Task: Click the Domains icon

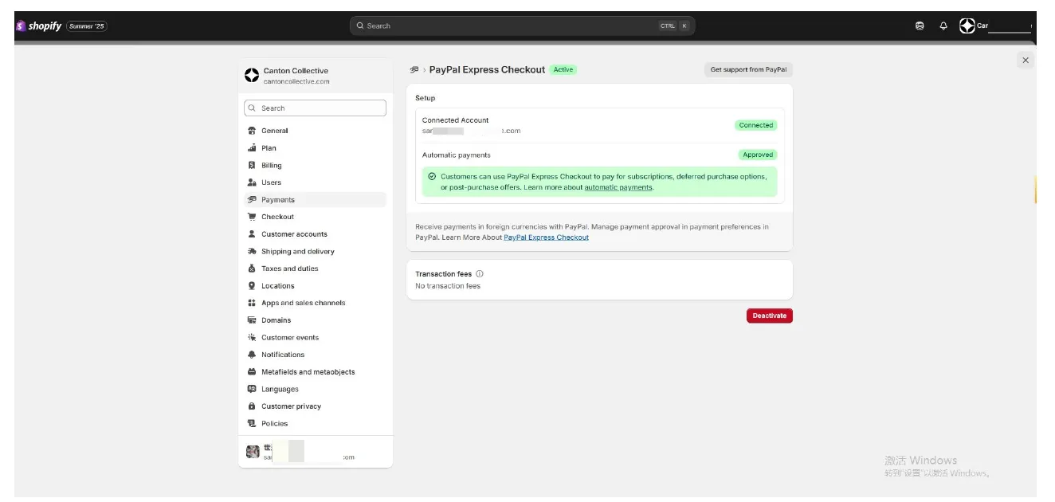Action: click(252, 320)
